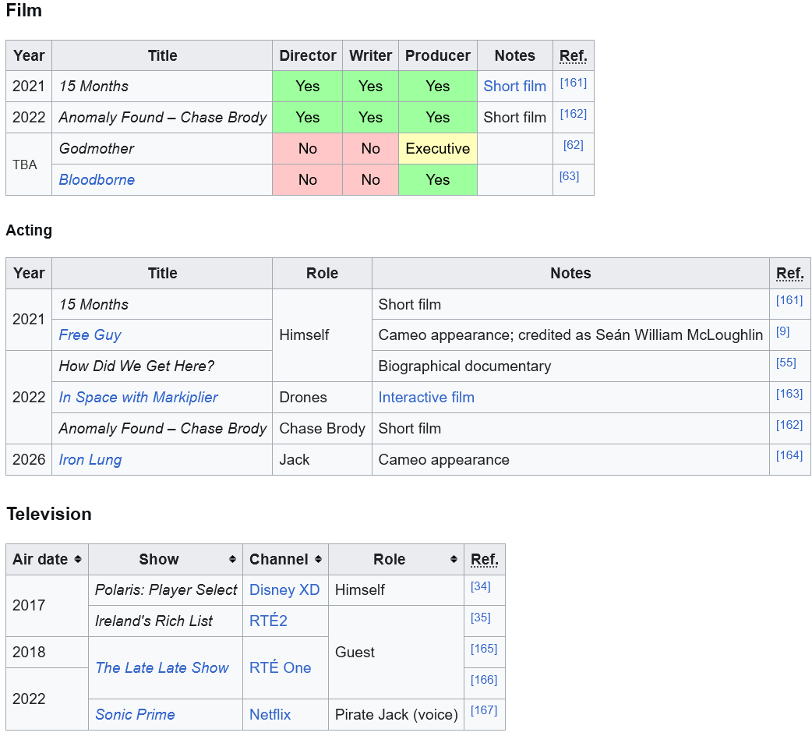Image resolution: width=812 pixels, height=736 pixels.
Task: Click the Film section heading
Action: pos(24,10)
